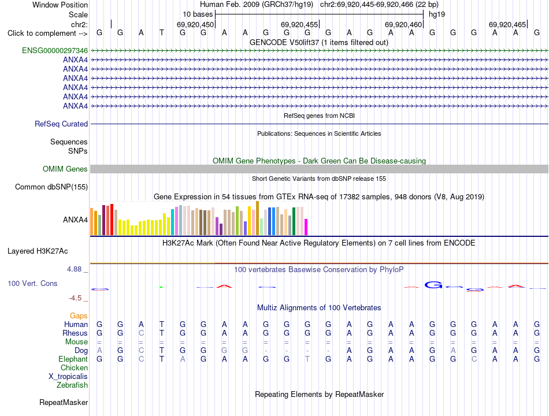Open the GTEx Gene Expression track title

(x=319, y=197)
